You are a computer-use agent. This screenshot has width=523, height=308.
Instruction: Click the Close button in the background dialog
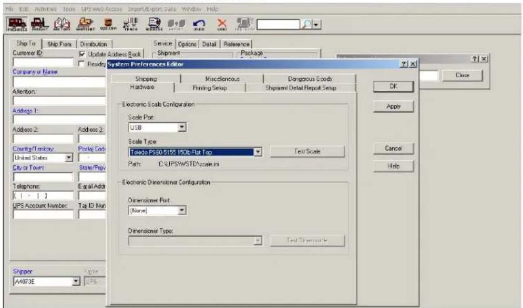pyautogui.click(x=463, y=75)
